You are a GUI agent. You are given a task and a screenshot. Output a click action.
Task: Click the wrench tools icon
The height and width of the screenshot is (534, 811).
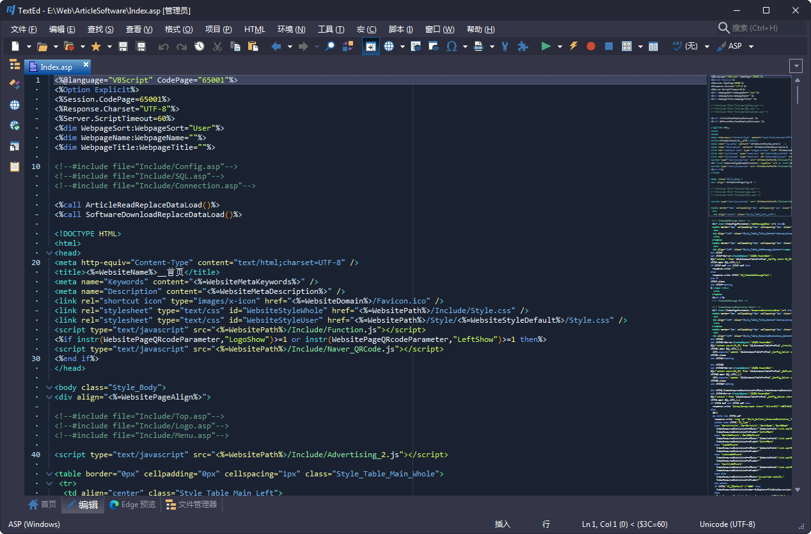click(x=505, y=46)
